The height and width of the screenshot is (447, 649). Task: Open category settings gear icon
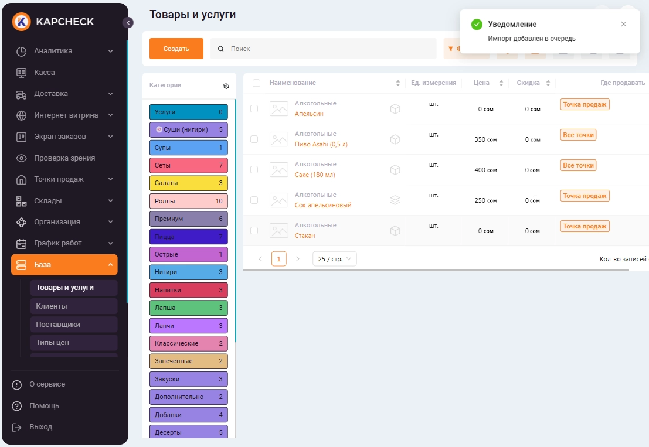click(x=226, y=86)
